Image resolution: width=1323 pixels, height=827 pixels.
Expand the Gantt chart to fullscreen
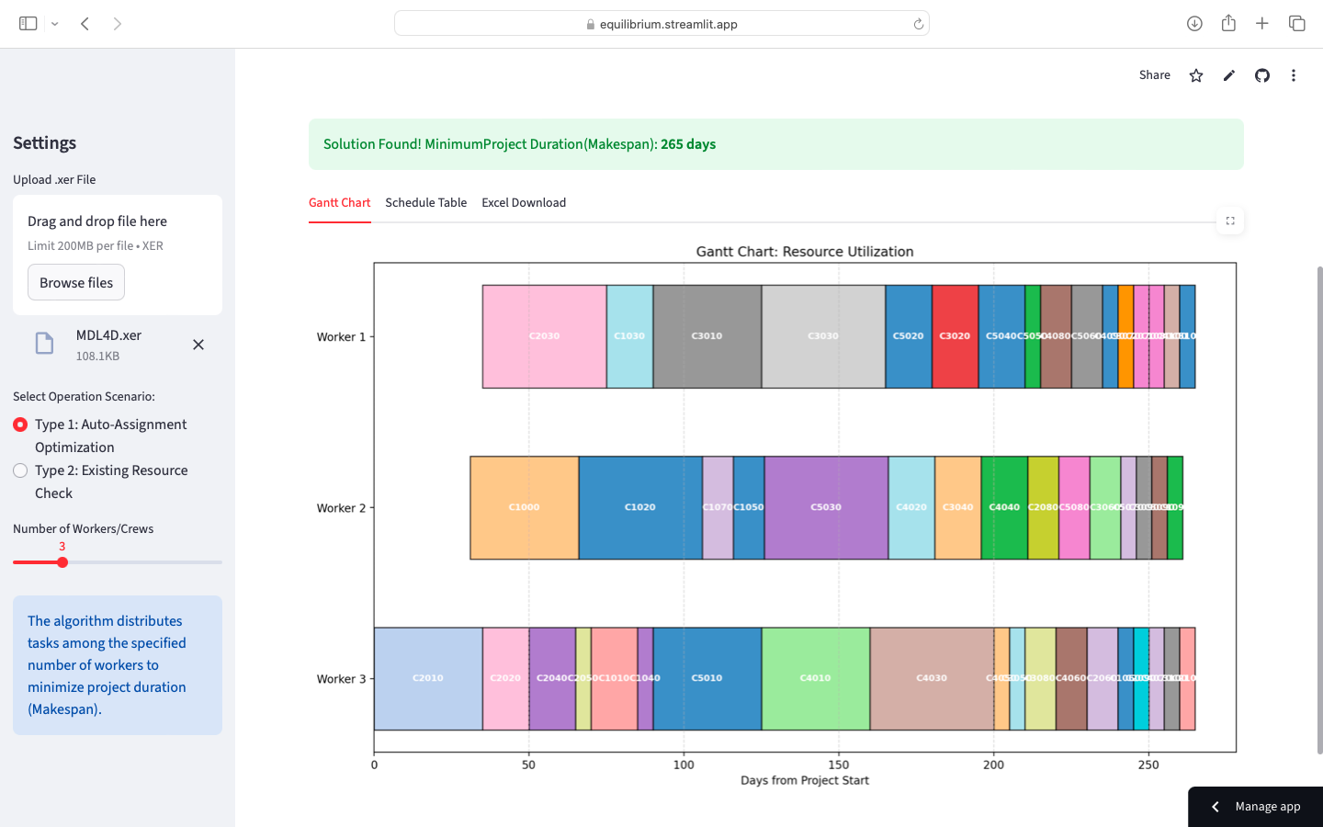pyautogui.click(x=1229, y=221)
